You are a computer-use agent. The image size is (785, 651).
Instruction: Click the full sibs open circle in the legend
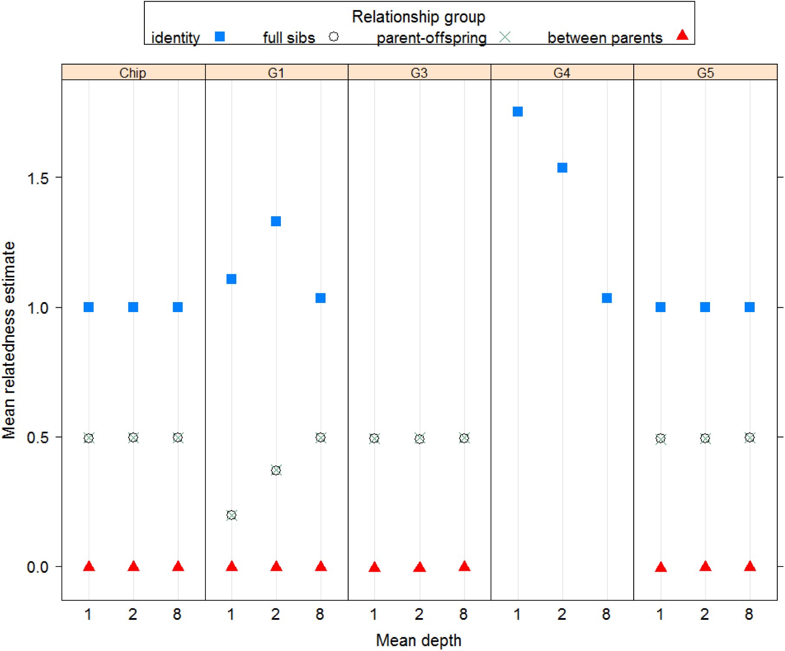pyautogui.click(x=334, y=37)
